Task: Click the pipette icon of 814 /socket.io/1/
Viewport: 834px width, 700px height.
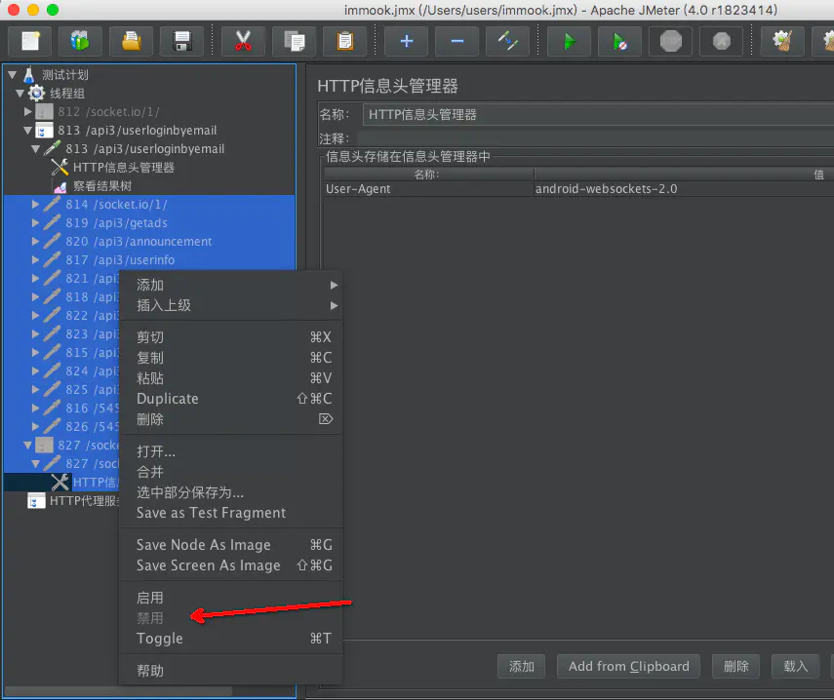Action: tap(52, 204)
